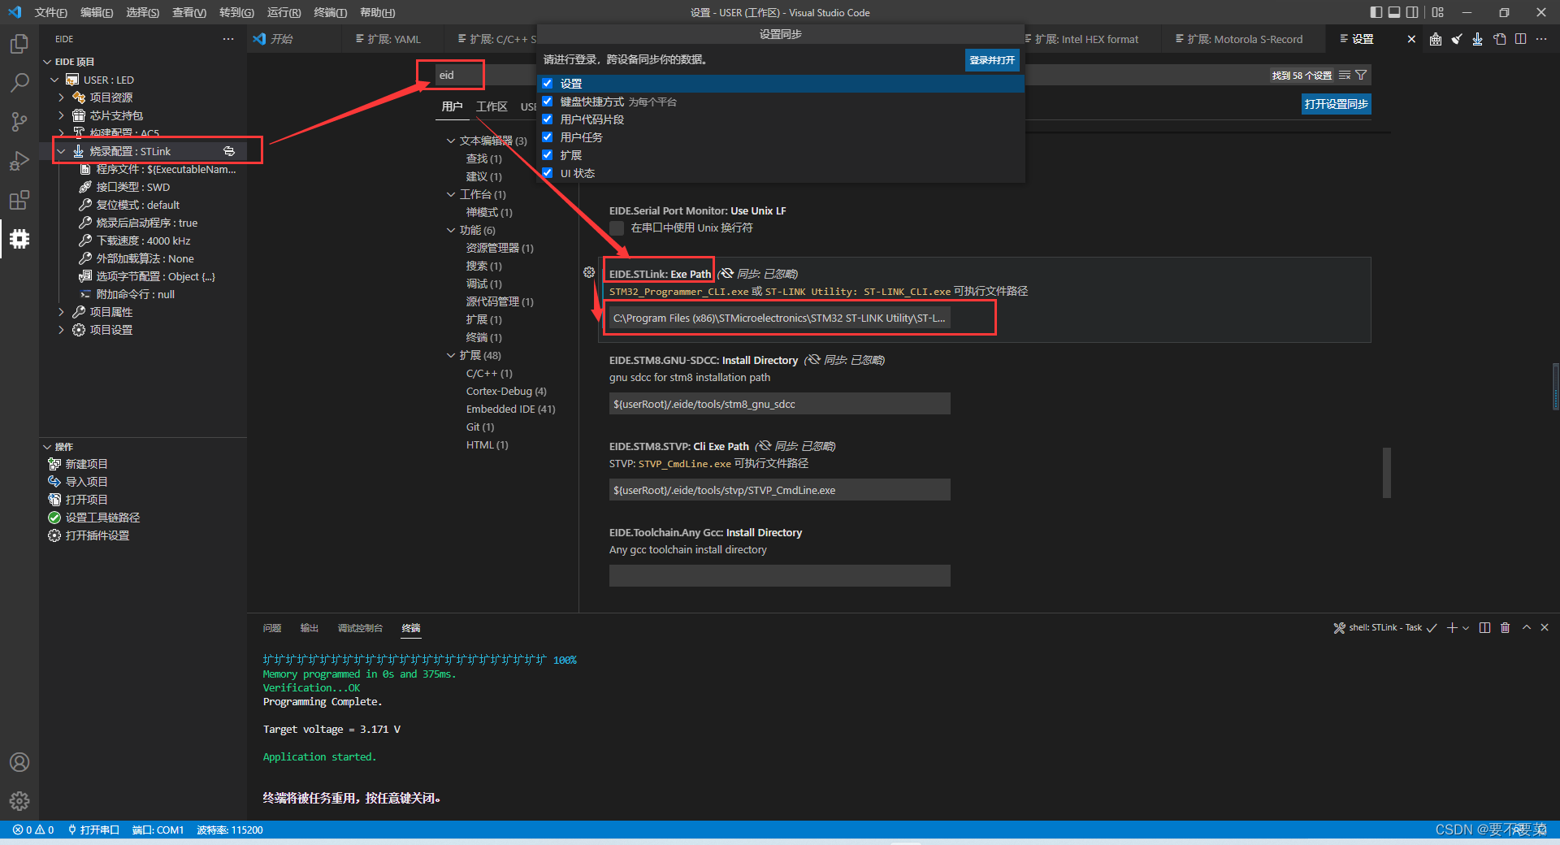Click the EIDE build icon in editor toolbar
The image size is (1560, 845).
[1436, 39]
